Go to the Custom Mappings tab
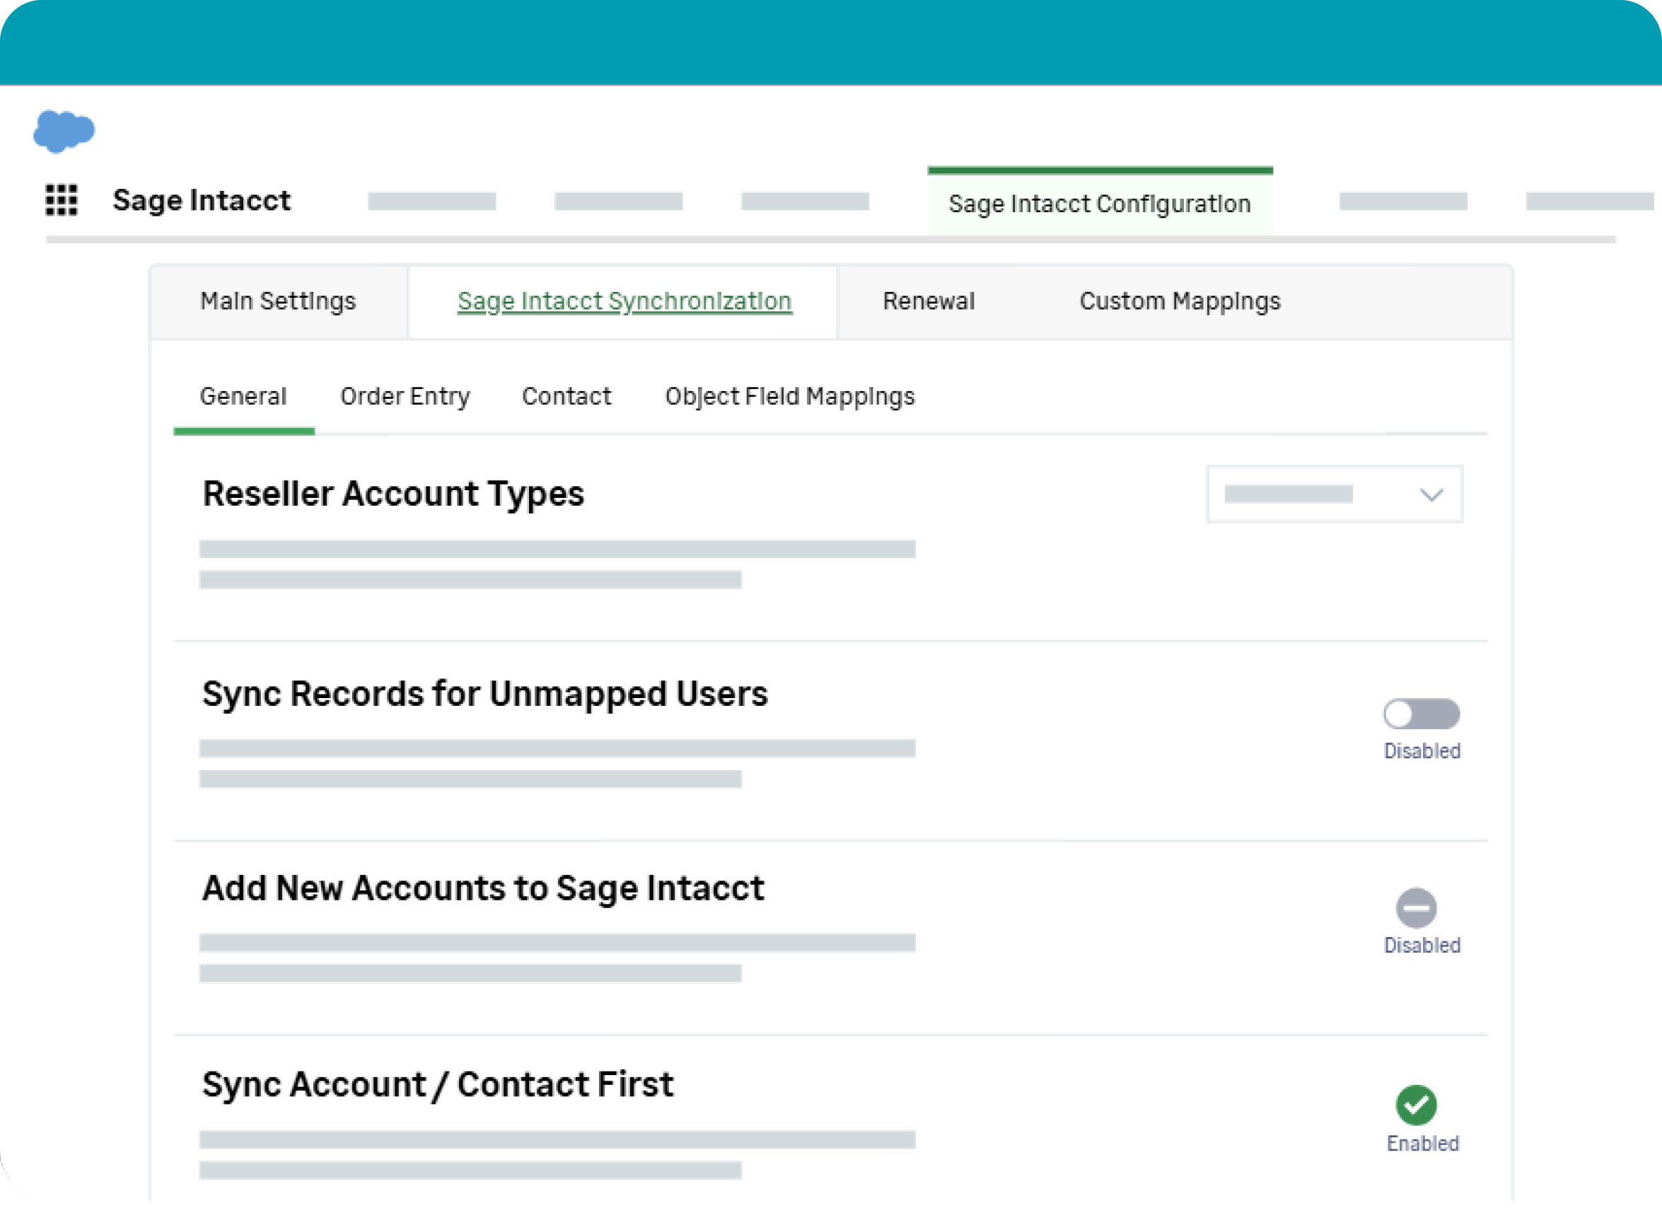 (x=1180, y=301)
